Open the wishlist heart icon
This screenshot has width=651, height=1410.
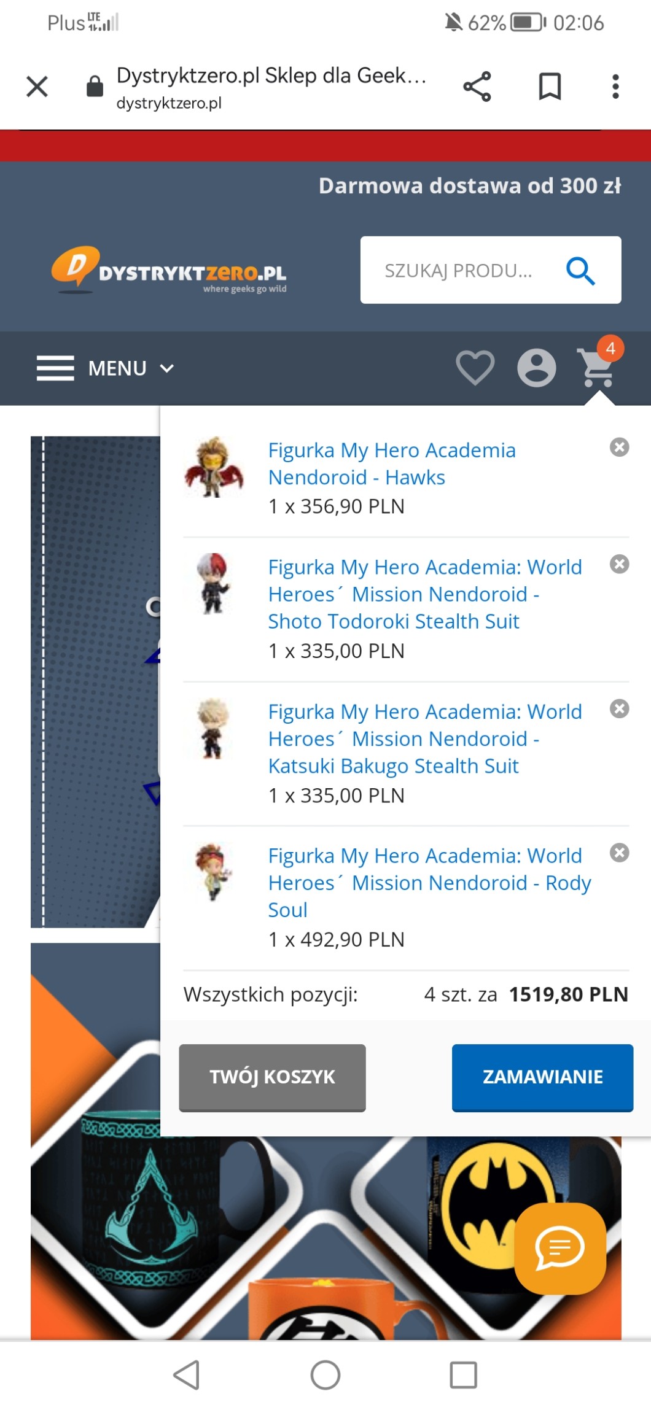[475, 367]
